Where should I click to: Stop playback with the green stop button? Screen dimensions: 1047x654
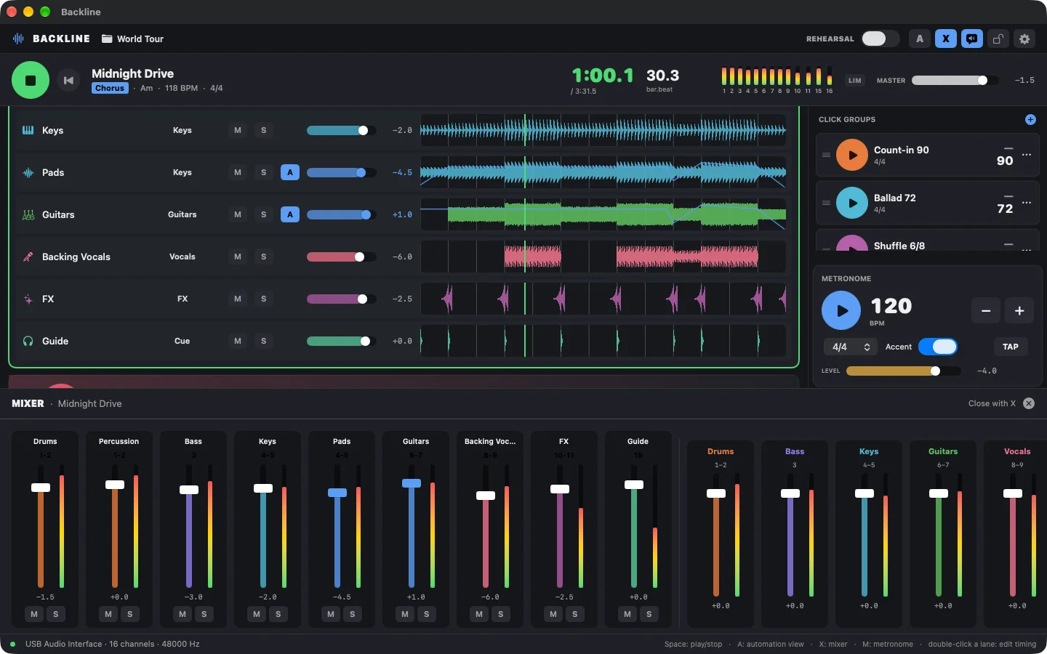[x=31, y=80]
